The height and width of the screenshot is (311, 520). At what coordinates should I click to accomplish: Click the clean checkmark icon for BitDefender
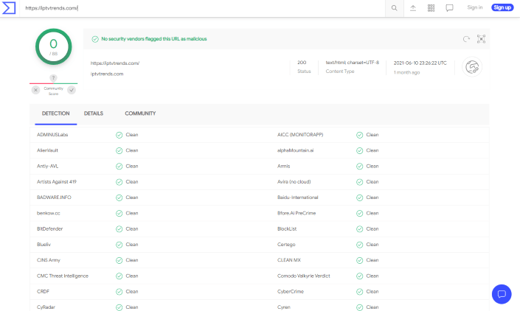pos(119,229)
